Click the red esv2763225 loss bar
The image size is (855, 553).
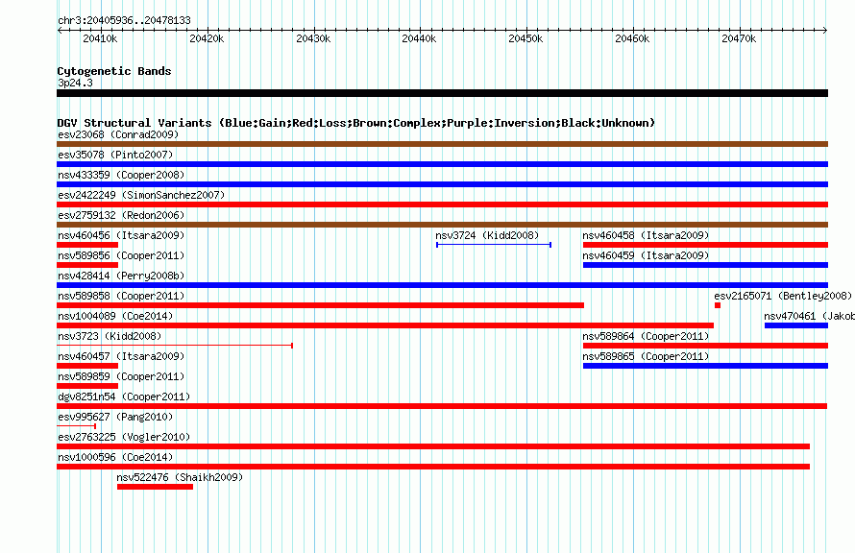pyautogui.click(x=433, y=446)
